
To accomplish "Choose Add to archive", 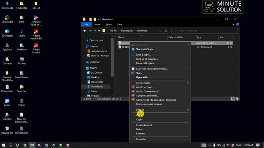I will [160, 87].
